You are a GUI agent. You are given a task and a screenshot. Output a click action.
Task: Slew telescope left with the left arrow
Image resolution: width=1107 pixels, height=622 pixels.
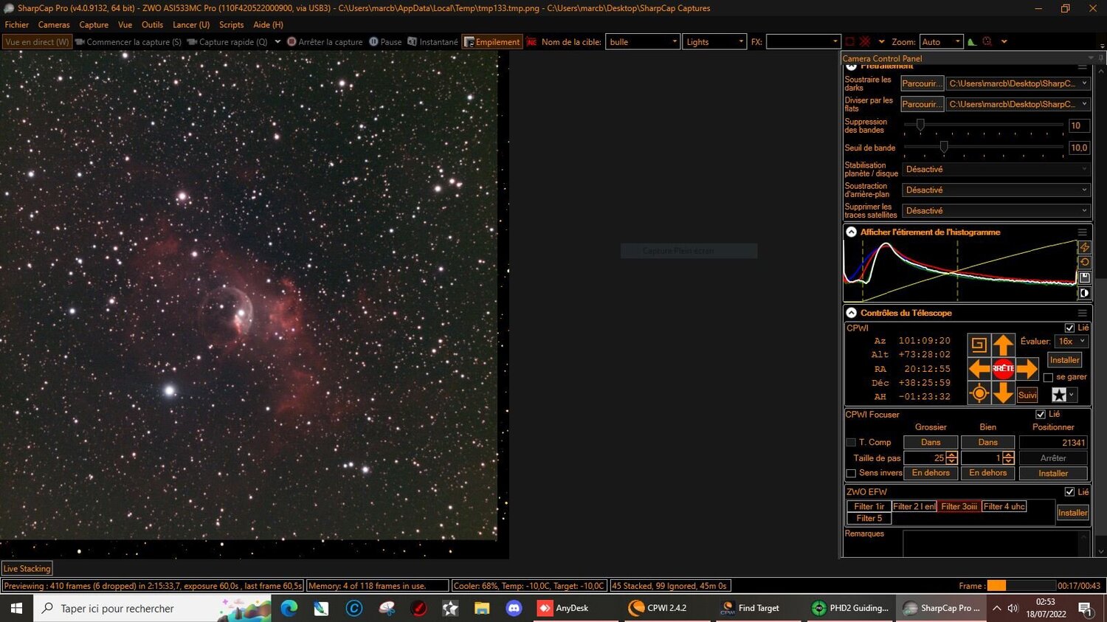979,368
